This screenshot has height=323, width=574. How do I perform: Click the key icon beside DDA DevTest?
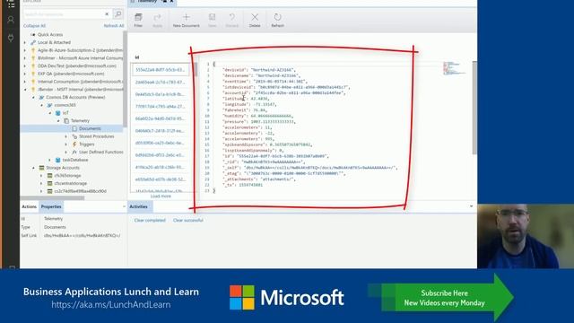click(33, 65)
